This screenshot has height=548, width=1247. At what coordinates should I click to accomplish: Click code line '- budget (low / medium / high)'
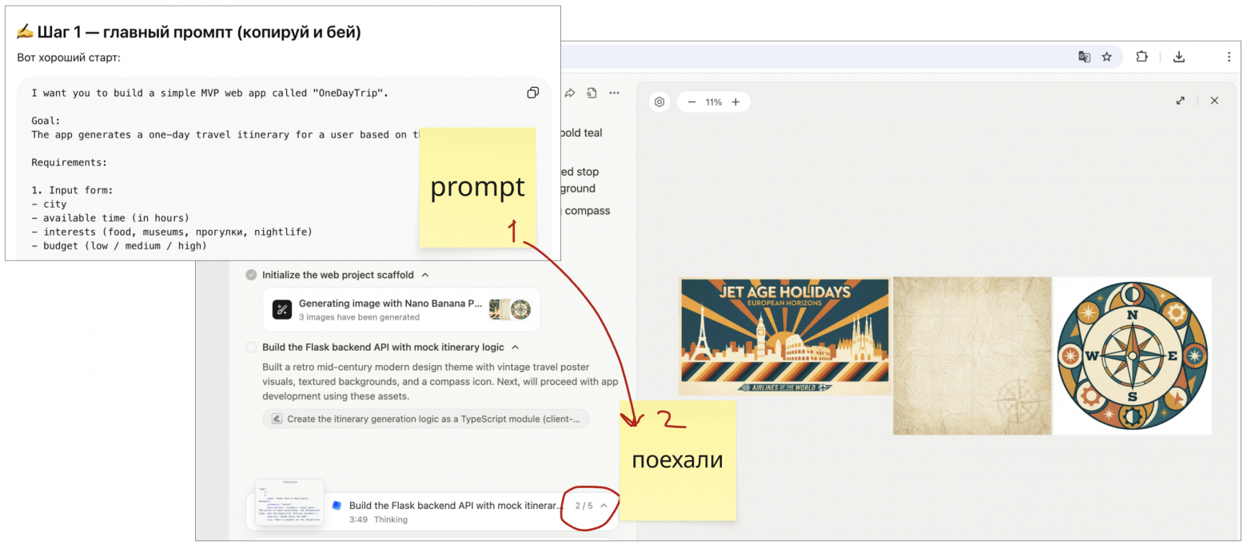tap(119, 245)
